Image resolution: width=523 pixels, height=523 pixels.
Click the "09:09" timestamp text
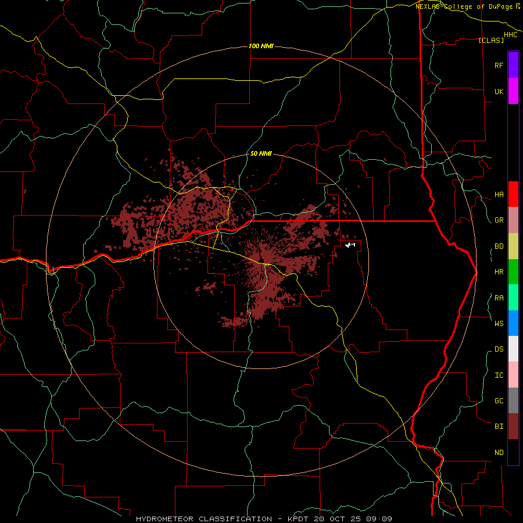click(x=379, y=519)
